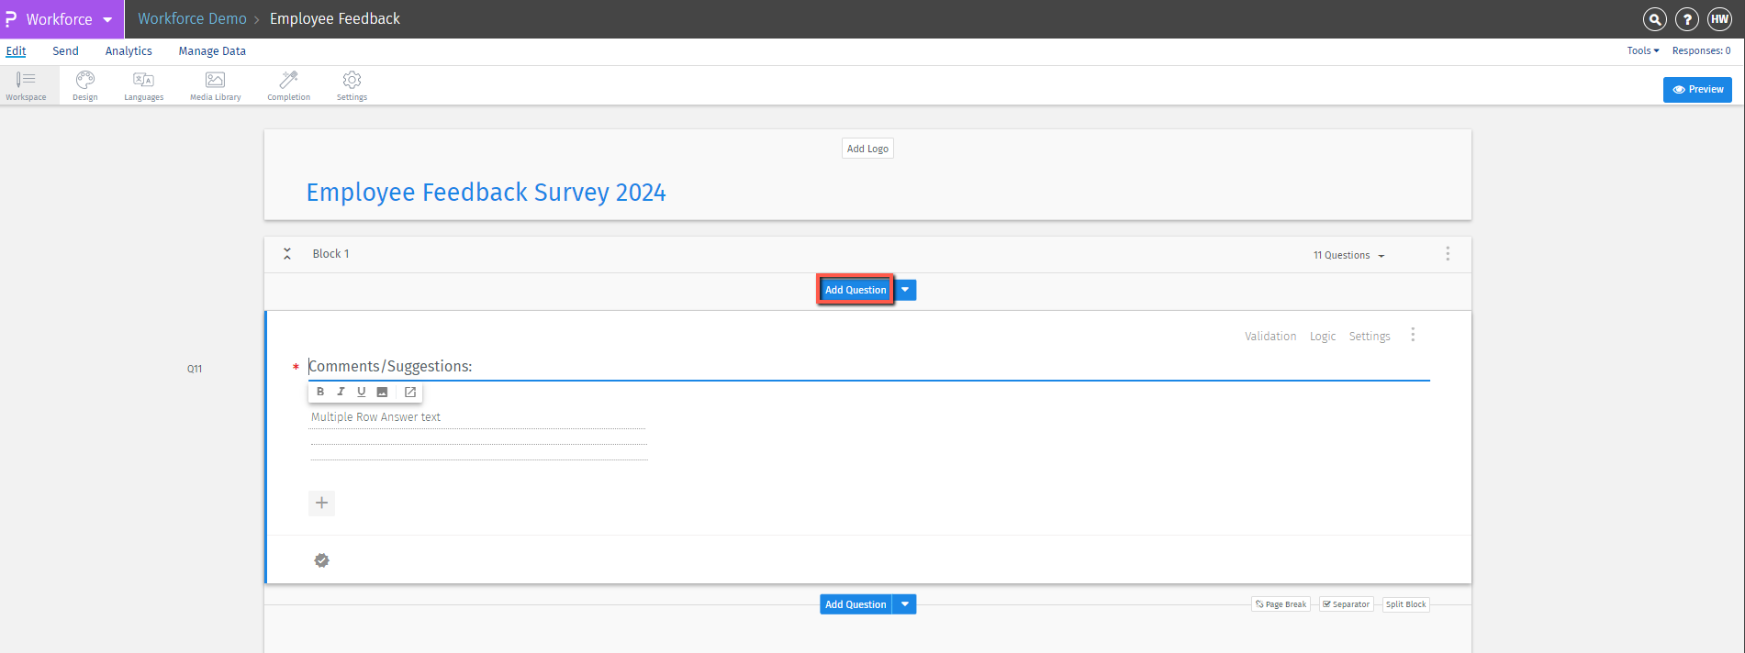The width and height of the screenshot is (1745, 653).
Task: Click the Employee Feedback breadcrumb
Action: (x=335, y=19)
